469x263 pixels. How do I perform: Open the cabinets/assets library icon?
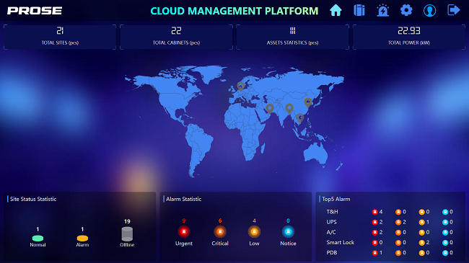[x=359, y=11]
